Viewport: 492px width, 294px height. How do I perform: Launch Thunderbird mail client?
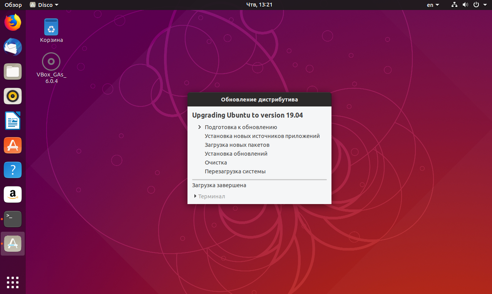[x=13, y=47]
